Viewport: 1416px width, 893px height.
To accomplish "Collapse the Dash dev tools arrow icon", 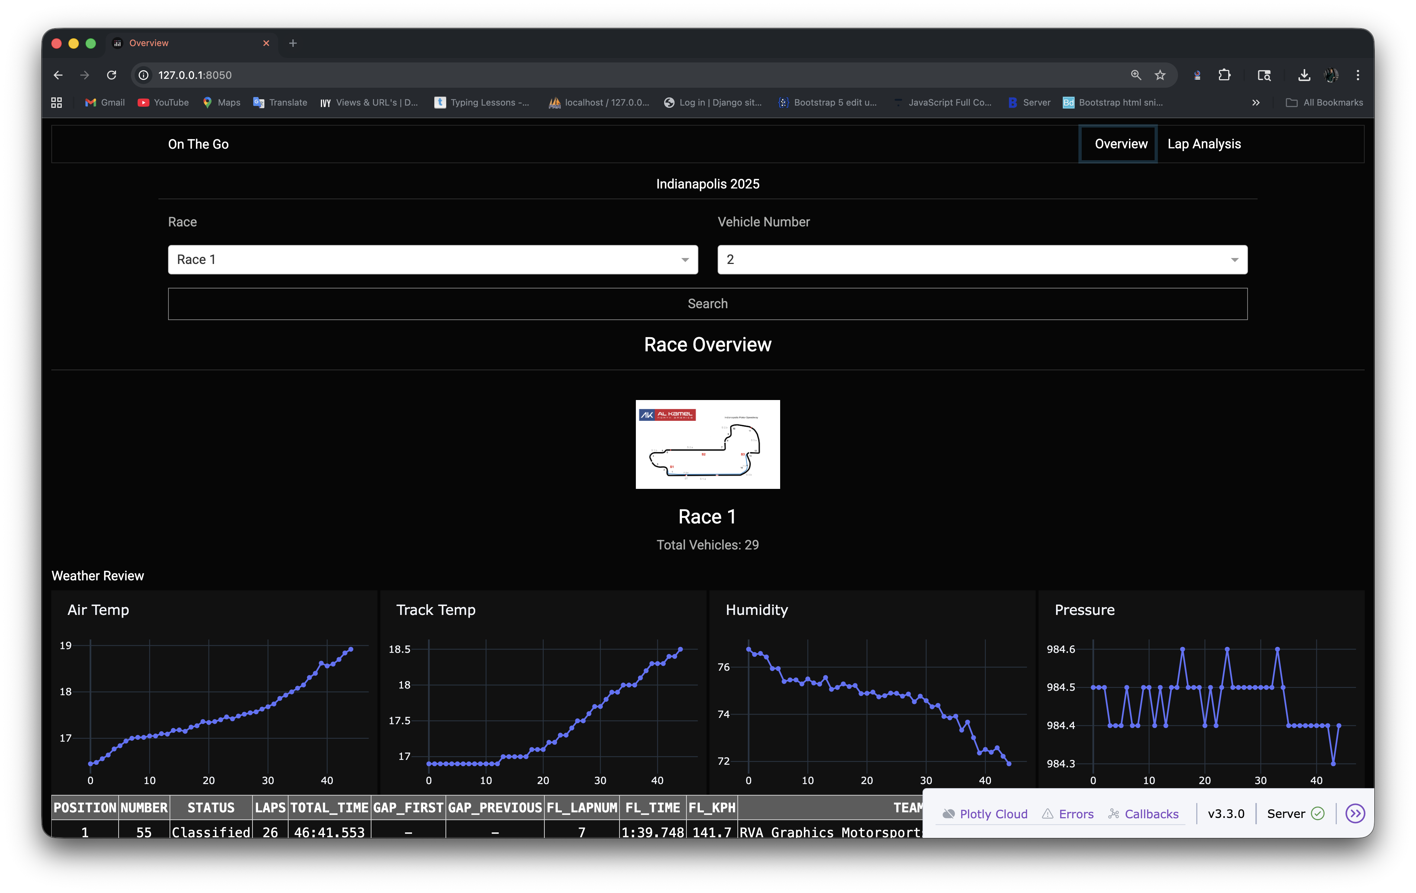I will 1355,814.
